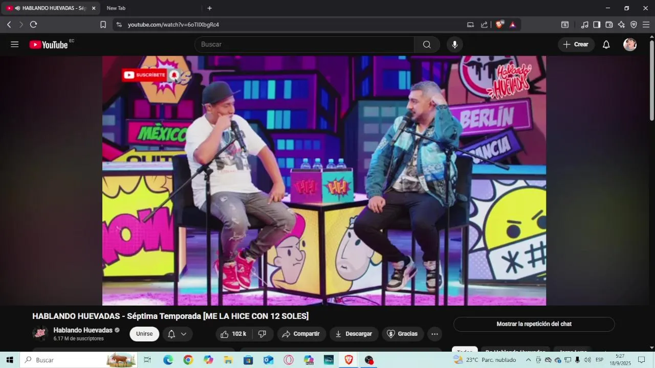Open Brave VPN shield icon
The height and width of the screenshot is (368, 655).
pyautogui.click(x=634, y=25)
